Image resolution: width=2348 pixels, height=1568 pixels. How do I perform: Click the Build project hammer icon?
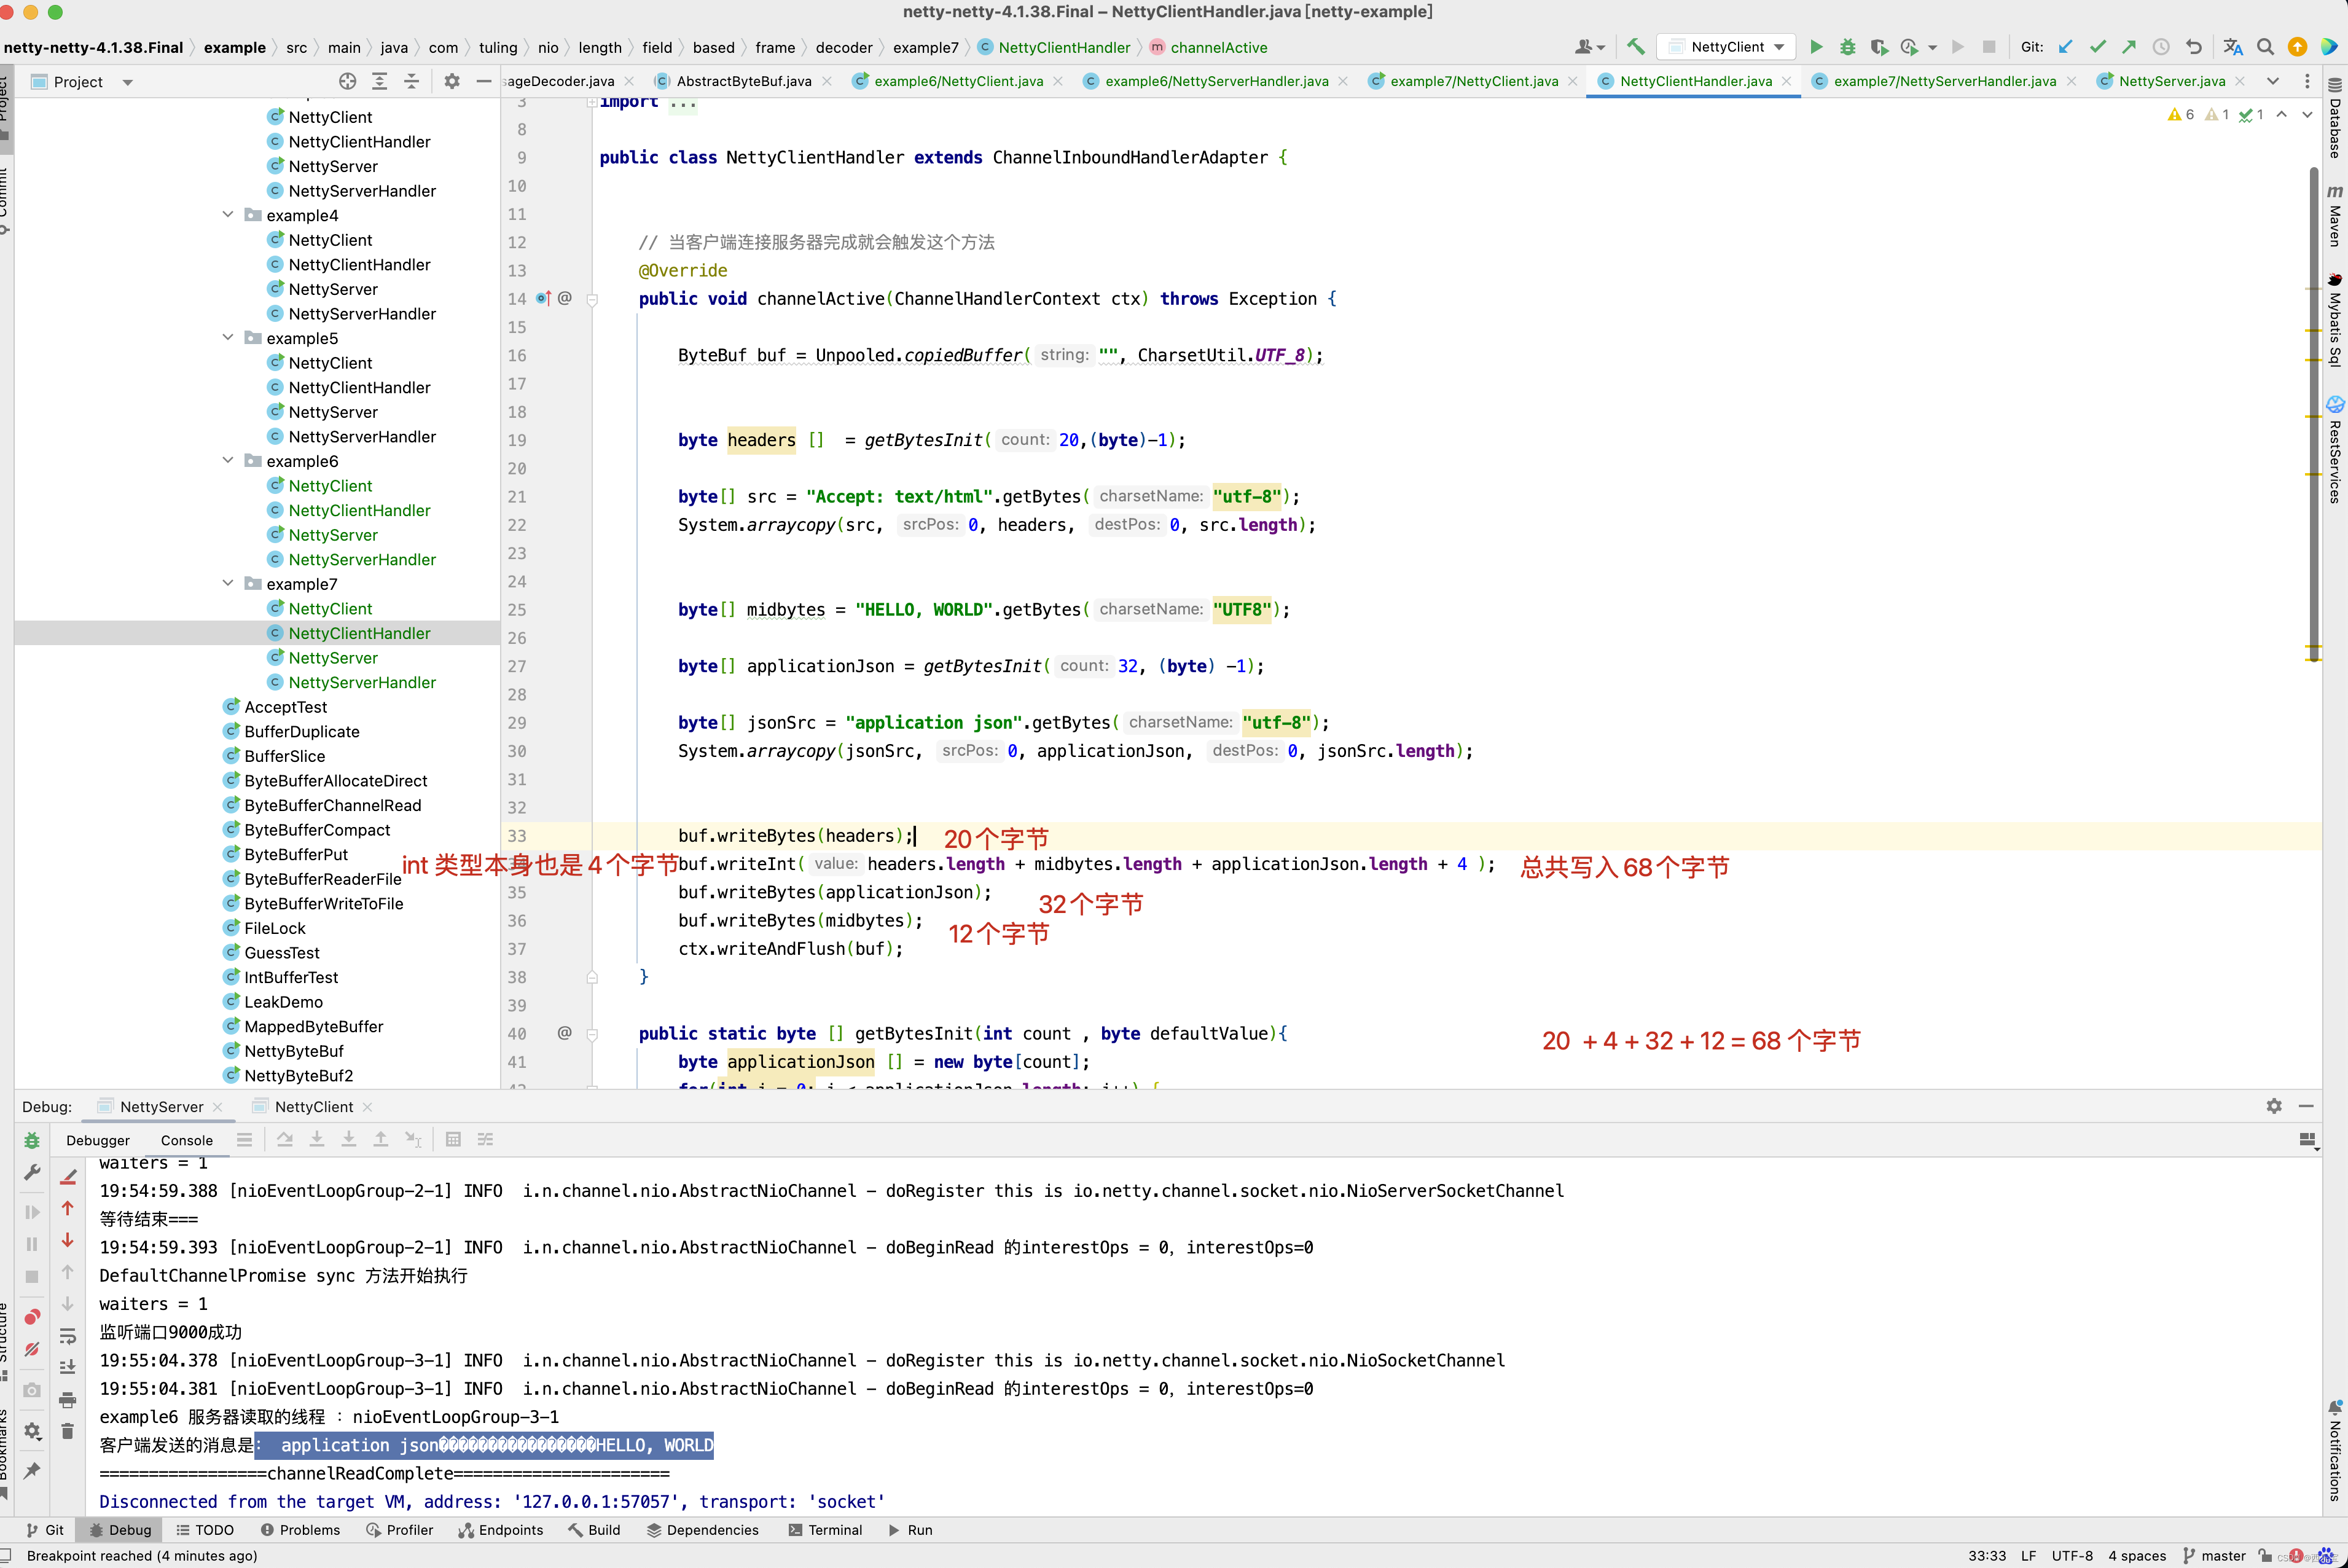pos(1635,47)
